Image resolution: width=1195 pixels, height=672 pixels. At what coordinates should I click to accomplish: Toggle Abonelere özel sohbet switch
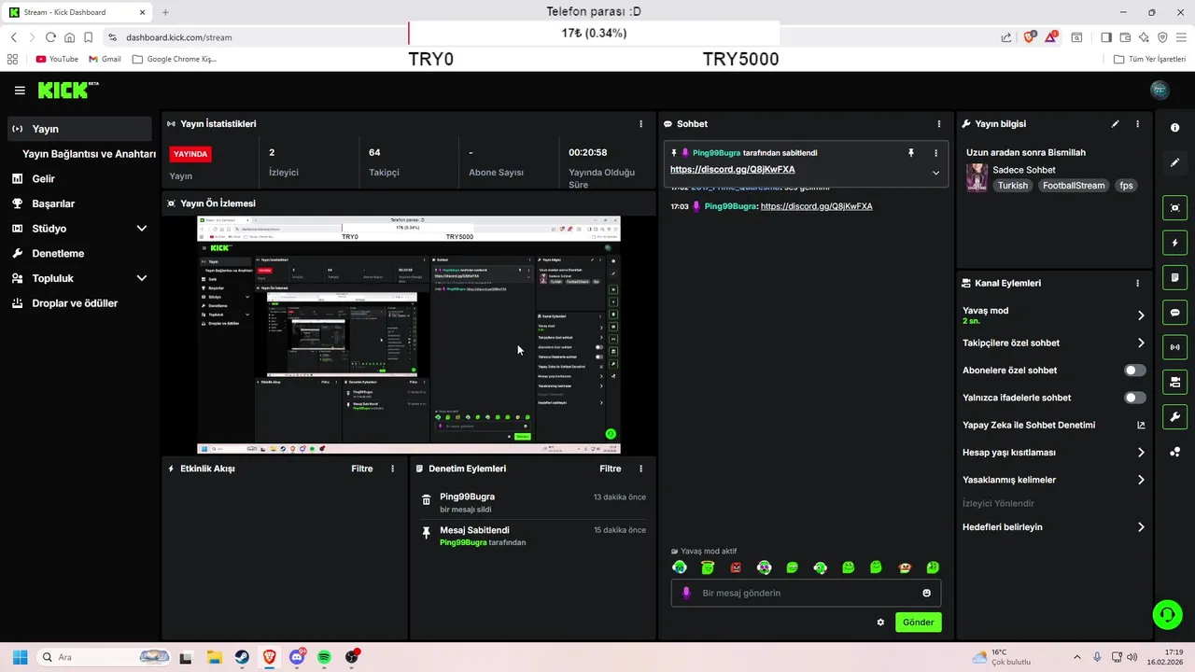(x=1134, y=371)
